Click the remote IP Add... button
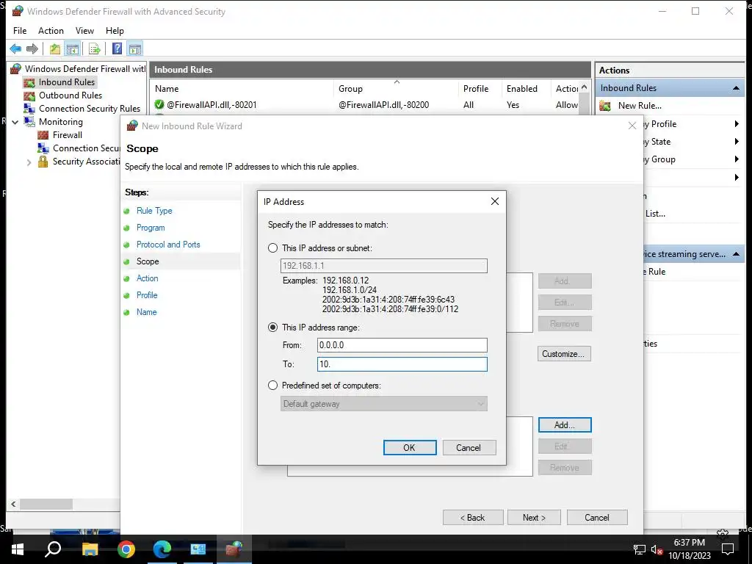Screen dimensions: 752x564 pyautogui.click(x=565, y=425)
